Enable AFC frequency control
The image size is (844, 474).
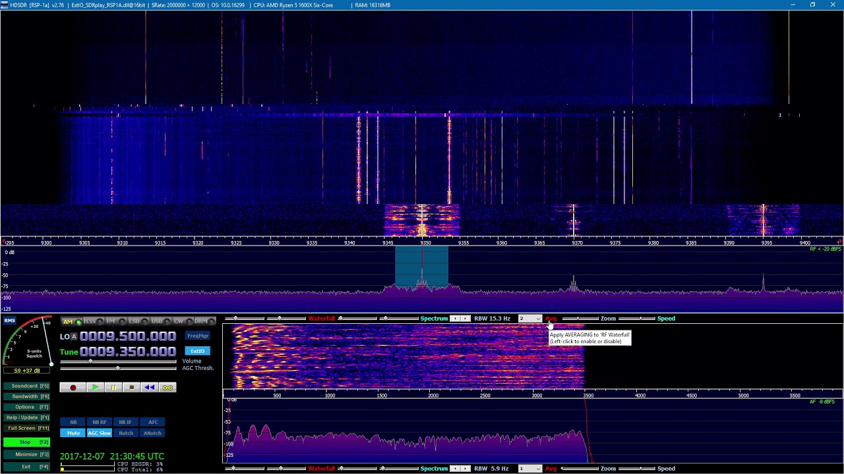coord(152,422)
